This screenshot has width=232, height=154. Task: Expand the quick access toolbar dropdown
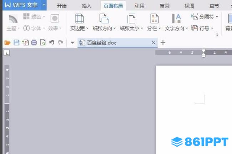pos(72,43)
